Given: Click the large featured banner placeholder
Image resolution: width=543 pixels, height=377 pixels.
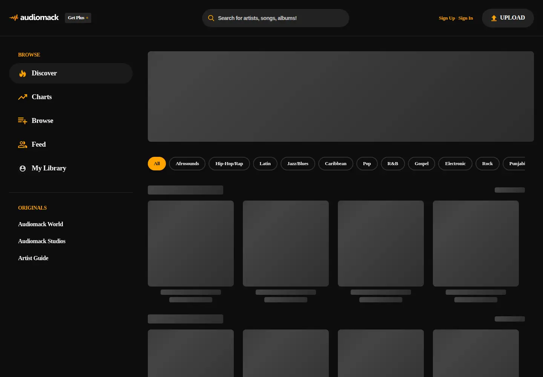Looking at the screenshot, I should [x=341, y=97].
